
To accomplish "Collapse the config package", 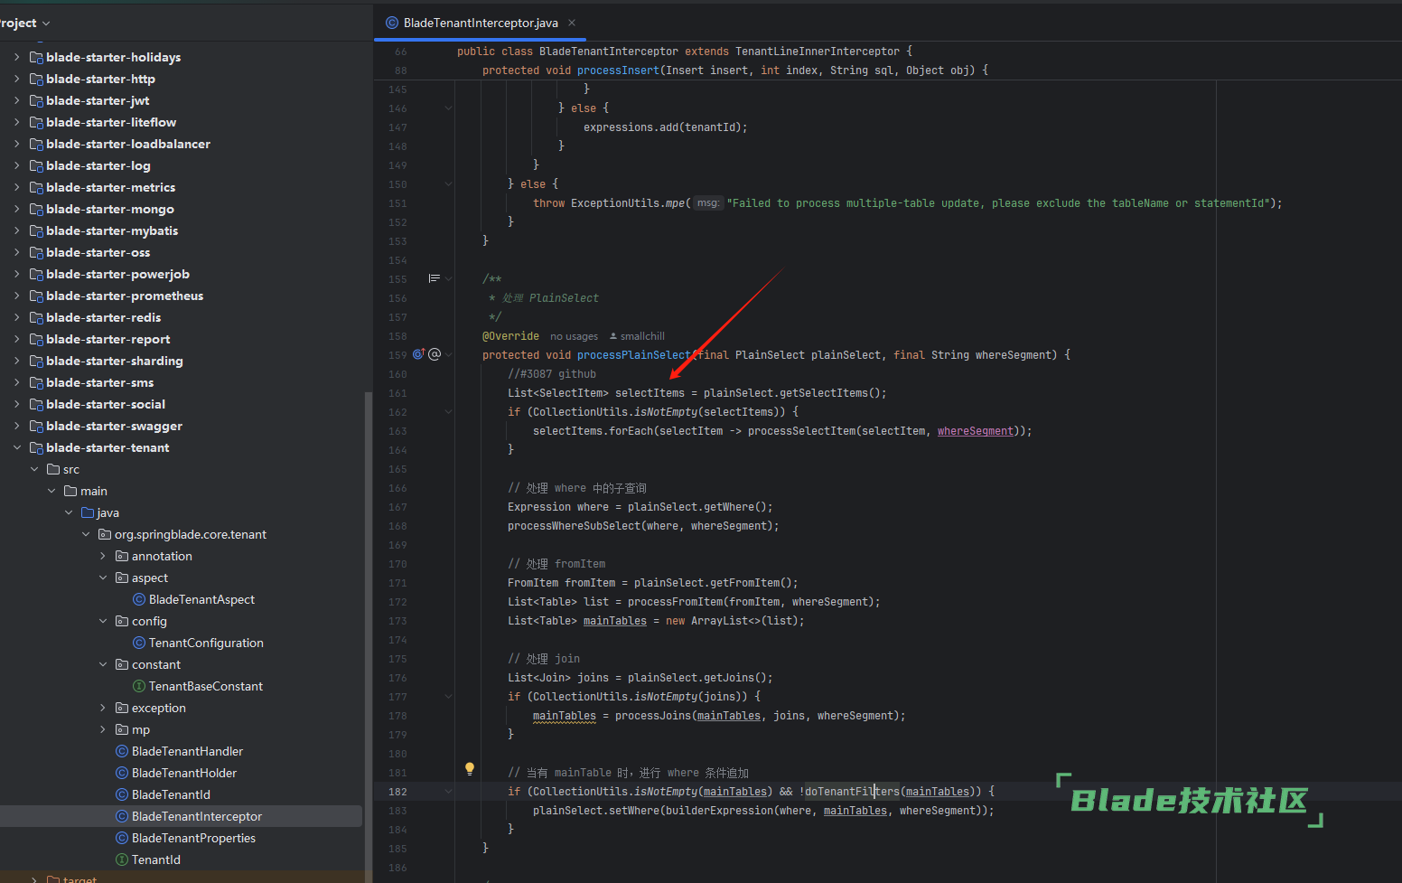I will (103, 621).
